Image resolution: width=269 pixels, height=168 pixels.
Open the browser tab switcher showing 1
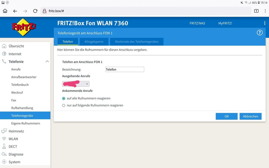pos(256,11)
